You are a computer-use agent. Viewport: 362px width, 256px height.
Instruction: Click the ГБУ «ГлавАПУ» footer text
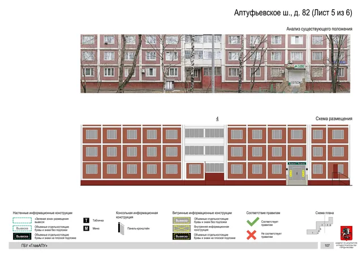(x=34, y=246)
